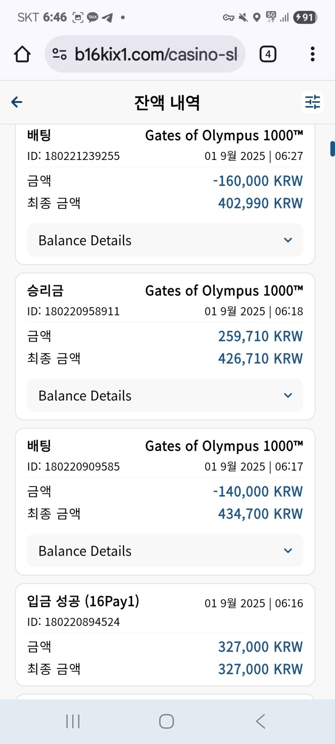
Task: Tap the battery indicator in status bar
Action: [306, 17]
